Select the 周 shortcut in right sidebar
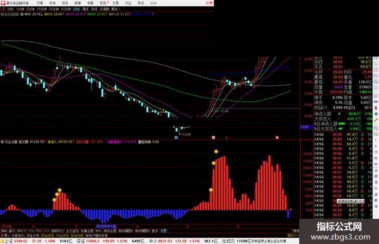This screenshot has width=379, height=244. click(376, 176)
